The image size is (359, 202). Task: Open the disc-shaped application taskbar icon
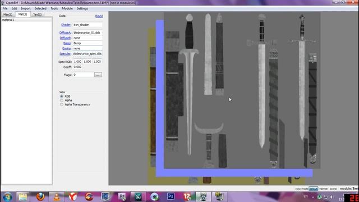(x=154, y=197)
